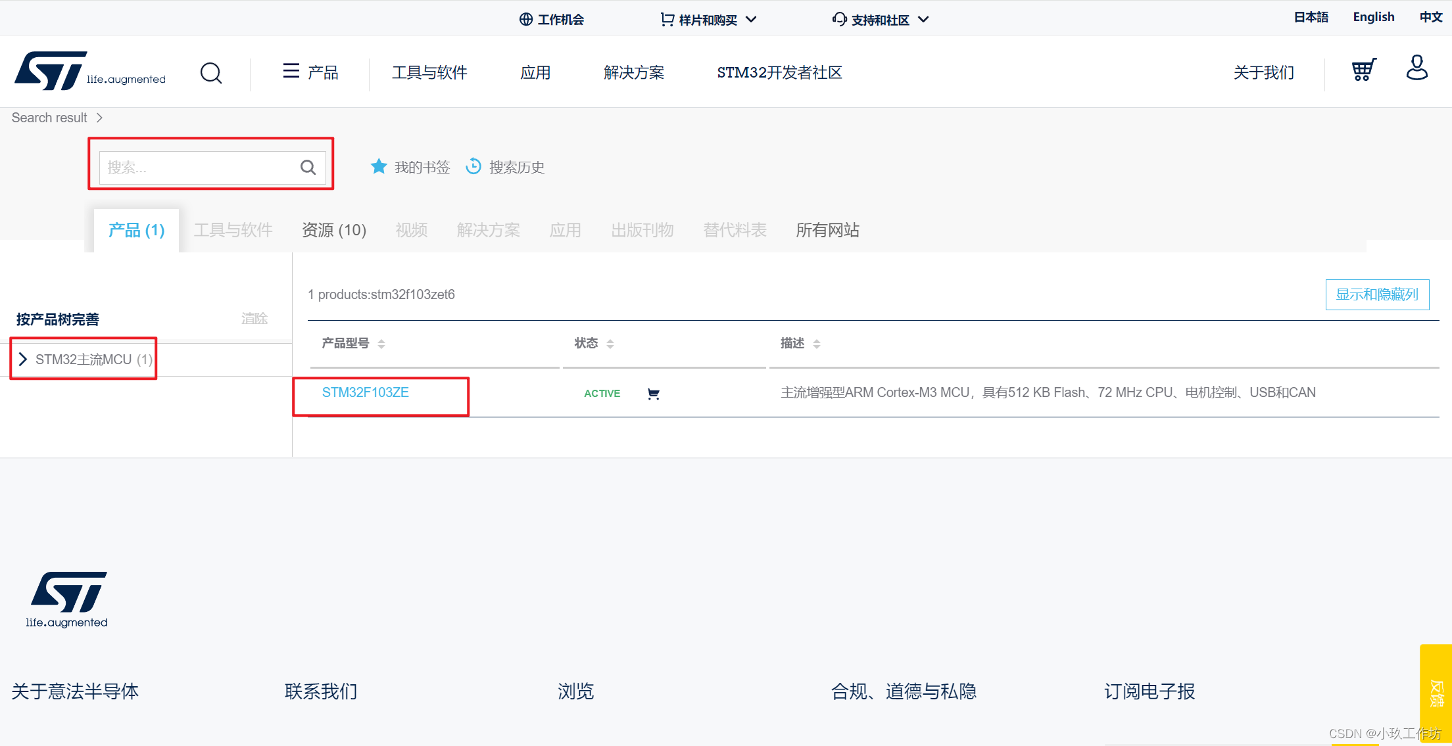Select STM32主流MCU (1) tree item
This screenshot has height=746, width=1452.
pyautogui.click(x=94, y=360)
